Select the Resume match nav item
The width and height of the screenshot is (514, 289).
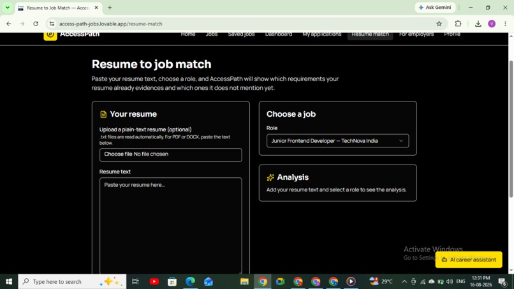[370, 35]
